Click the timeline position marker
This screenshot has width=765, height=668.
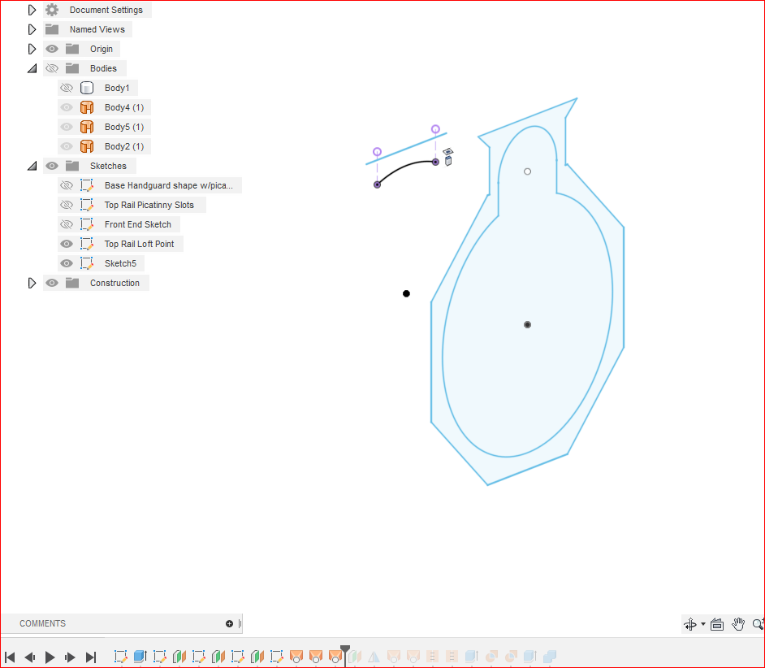coord(344,648)
